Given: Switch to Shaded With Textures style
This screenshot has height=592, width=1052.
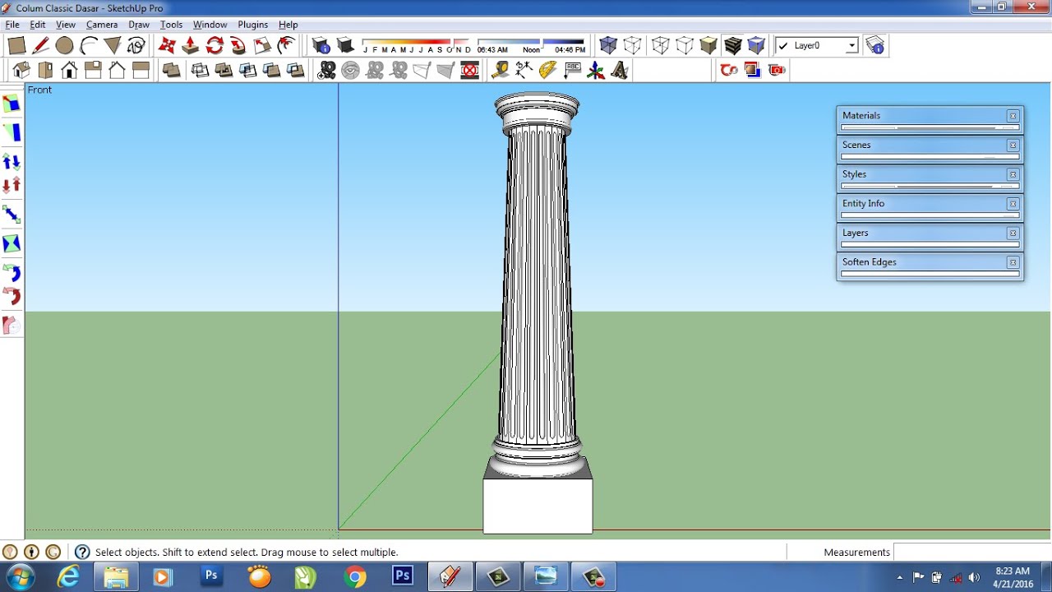Looking at the screenshot, I should pyautogui.click(x=733, y=46).
